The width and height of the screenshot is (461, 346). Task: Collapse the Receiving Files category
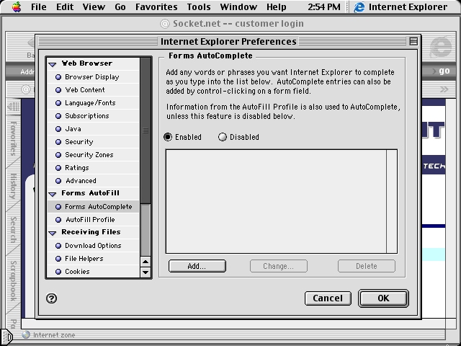point(53,233)
